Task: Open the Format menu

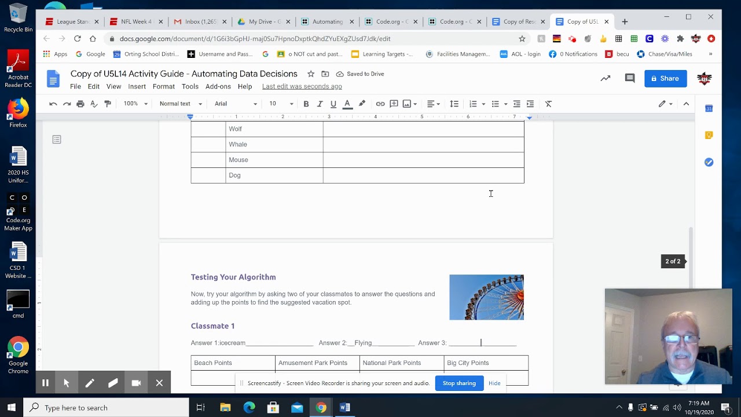Action: (x=164, y=86)
